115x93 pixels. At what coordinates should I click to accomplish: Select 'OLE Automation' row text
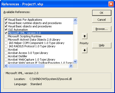18,30
